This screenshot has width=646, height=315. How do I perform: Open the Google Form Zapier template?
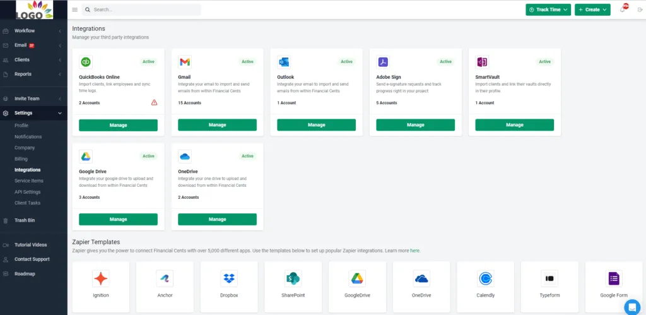[x=614, y=287]
